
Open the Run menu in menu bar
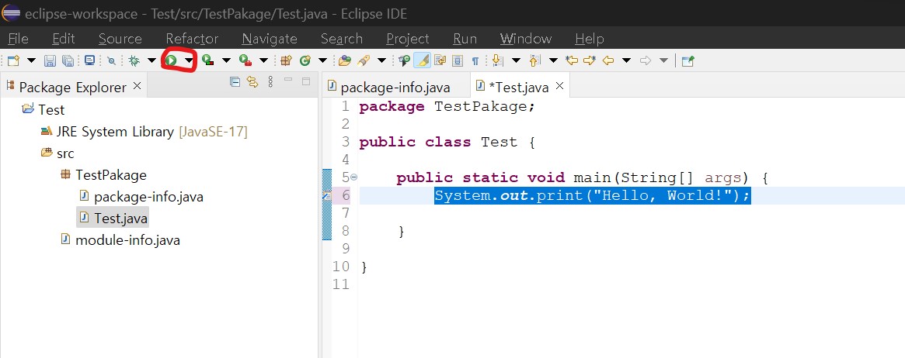click(465, 39)
